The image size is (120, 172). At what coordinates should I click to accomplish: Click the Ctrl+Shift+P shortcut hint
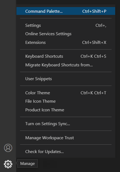(x=94, y=11)
